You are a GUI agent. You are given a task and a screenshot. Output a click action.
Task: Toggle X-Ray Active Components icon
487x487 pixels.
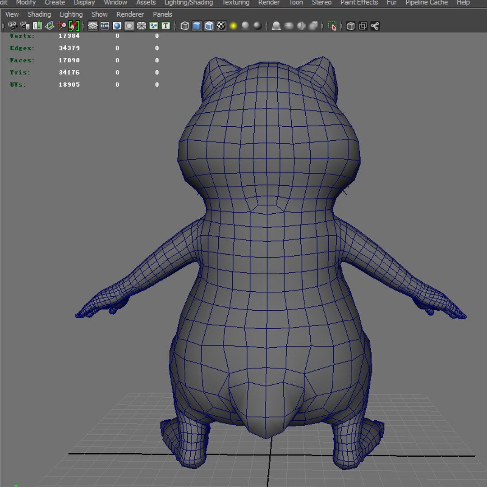click(x=301, y=26)
